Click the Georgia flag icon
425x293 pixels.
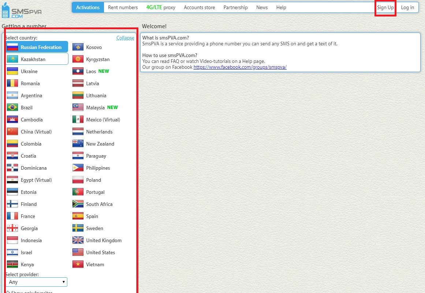pyautogui.click(x=12, y=228)
